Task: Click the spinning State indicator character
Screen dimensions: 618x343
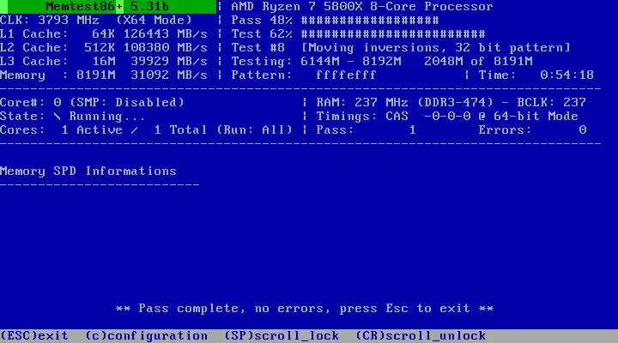Action: (58, 116)
